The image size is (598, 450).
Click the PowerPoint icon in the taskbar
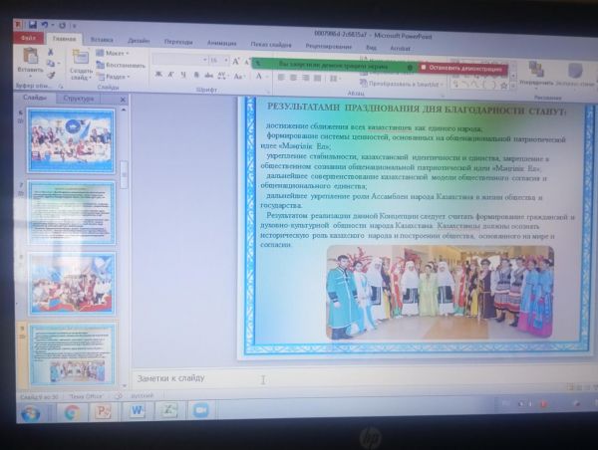coord(103,411)
